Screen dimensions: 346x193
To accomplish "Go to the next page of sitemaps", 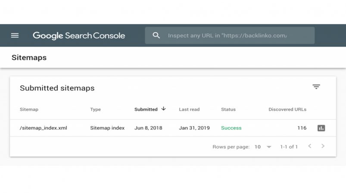I will pyautogui.click(x=323, y=146).
